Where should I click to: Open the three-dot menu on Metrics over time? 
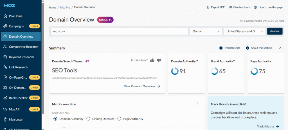198,104
